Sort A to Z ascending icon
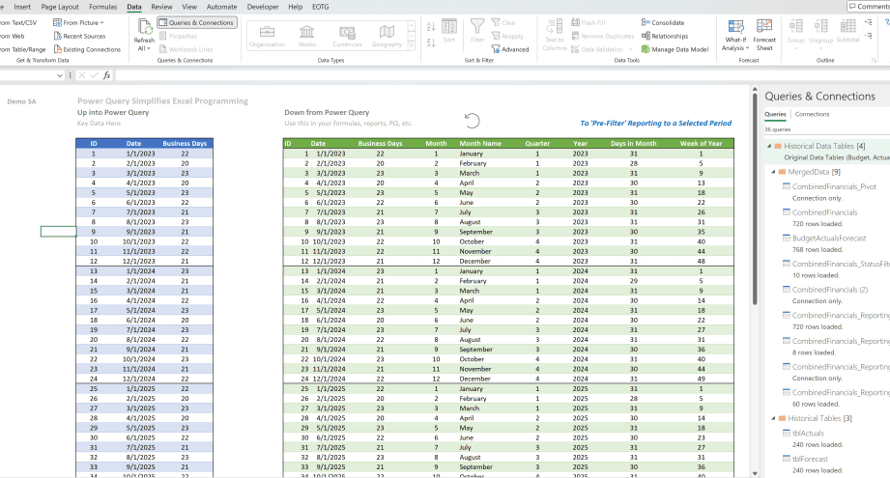The image size is (890, 478). [x=431, y=27]
